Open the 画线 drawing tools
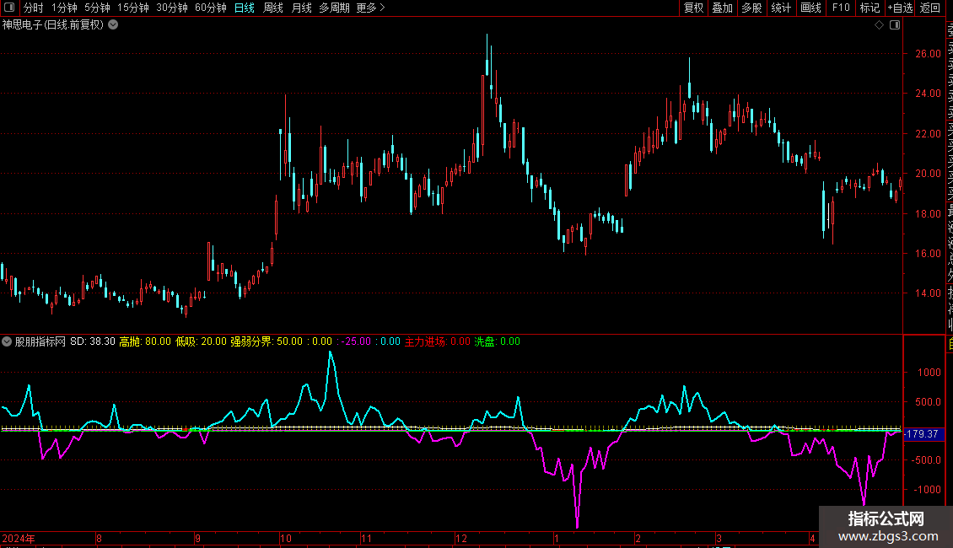 pos(810,8)
